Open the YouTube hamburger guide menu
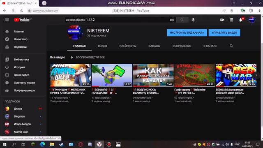The width and height of the screenshot is (263, 148). (7, 20)
